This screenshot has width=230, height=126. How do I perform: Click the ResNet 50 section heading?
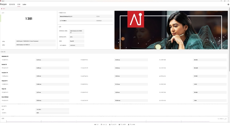pyautogui.click(x=5, y=64)
